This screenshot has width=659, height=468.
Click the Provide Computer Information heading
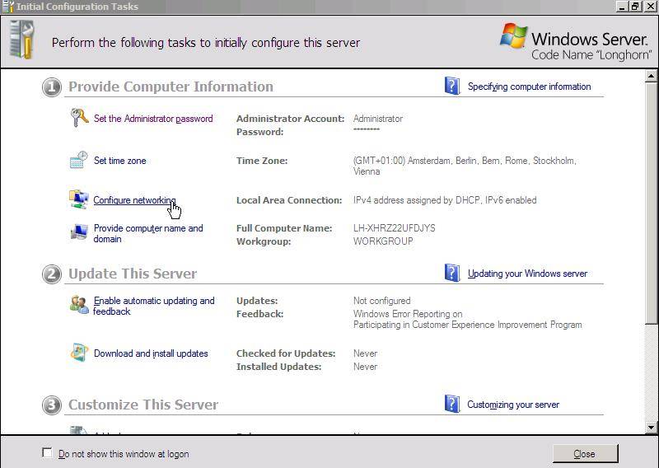point(171,87)
